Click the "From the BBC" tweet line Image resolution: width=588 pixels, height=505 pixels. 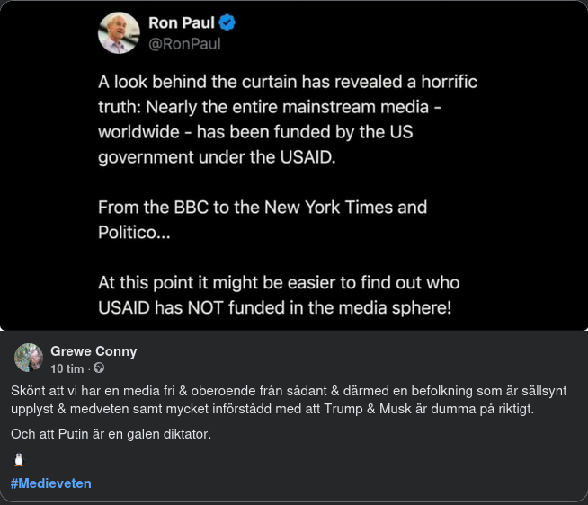[263, 208]
